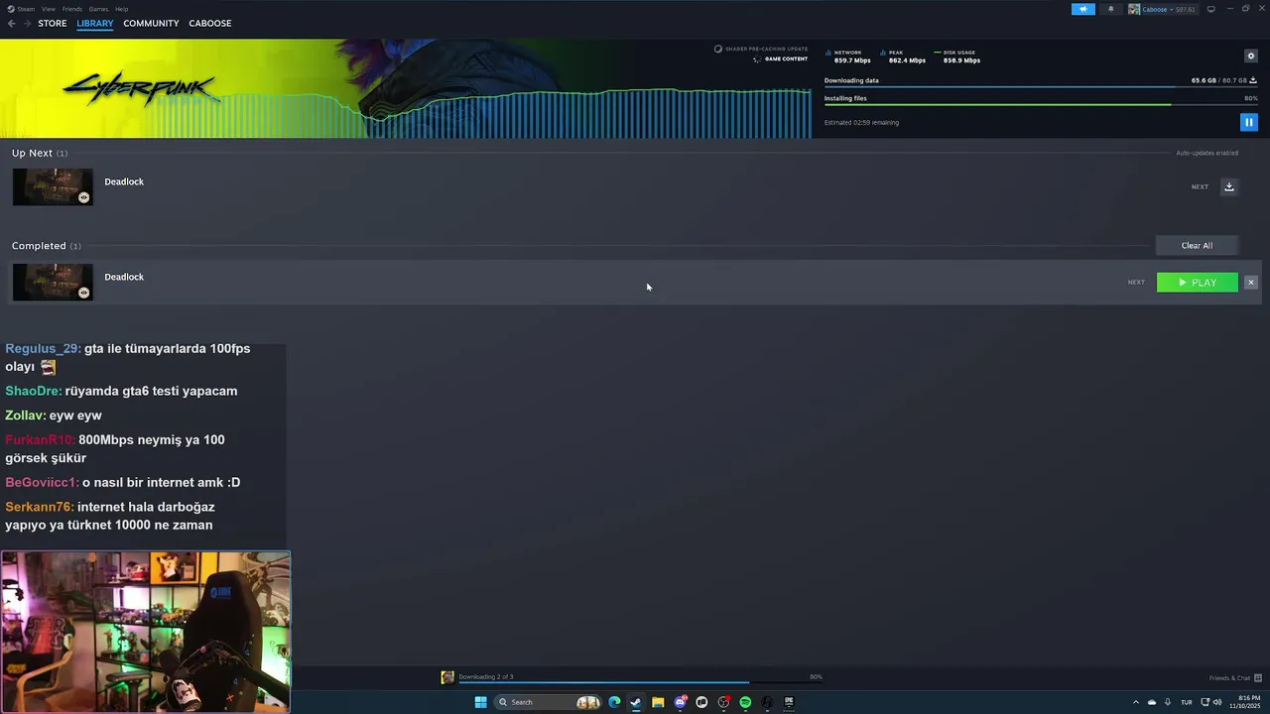Open the Caboose account dropdown
Image resolution: width=1270 pixels, height=714 pixels.
[1169, 9]
